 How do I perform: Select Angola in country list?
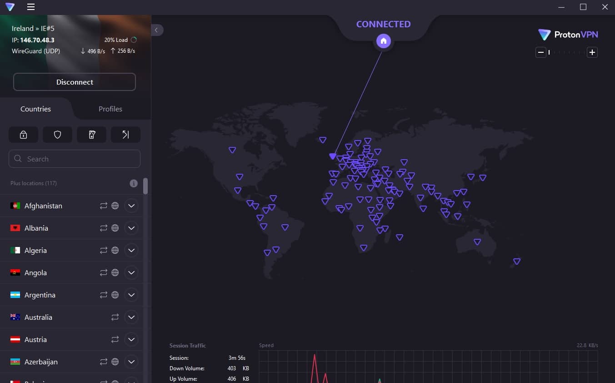pos(71,272)
